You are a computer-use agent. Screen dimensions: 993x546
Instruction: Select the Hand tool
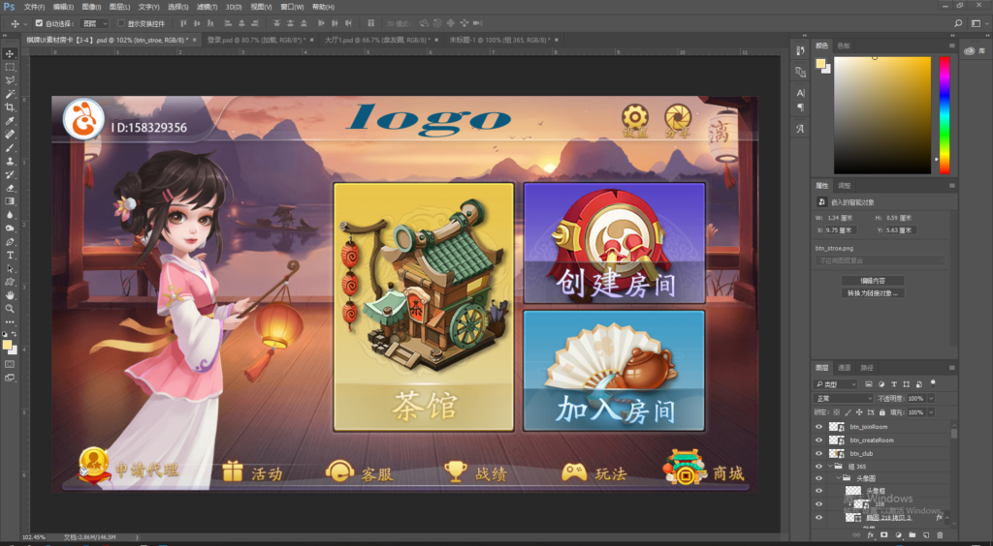[x=10, y=294]
